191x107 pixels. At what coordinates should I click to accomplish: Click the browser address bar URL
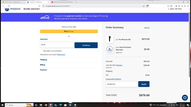point(58,6)
